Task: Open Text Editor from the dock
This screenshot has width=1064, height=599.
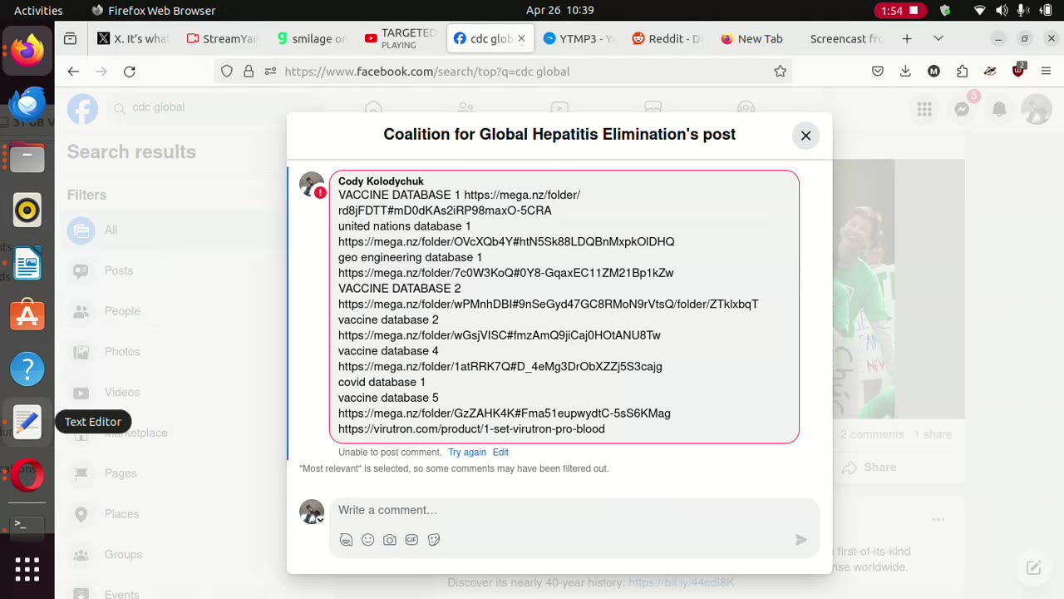Action: click(x=27, y=422)
